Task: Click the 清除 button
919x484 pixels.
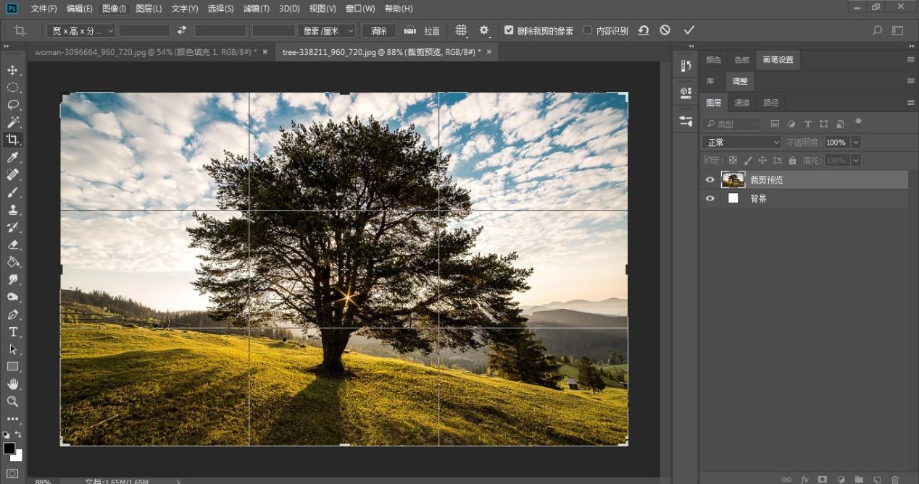Action: tap(379, 30)
